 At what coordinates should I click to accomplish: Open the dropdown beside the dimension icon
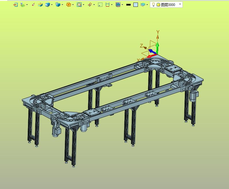point(112,5)
